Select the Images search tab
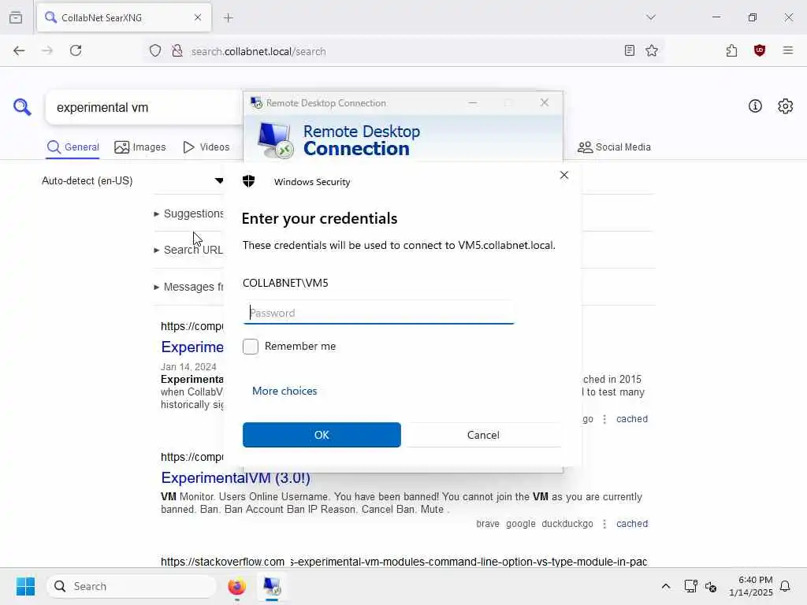Image resolution: width=807 pixels, height=605 pixels. pyautogui.click(x=140, y=147)
